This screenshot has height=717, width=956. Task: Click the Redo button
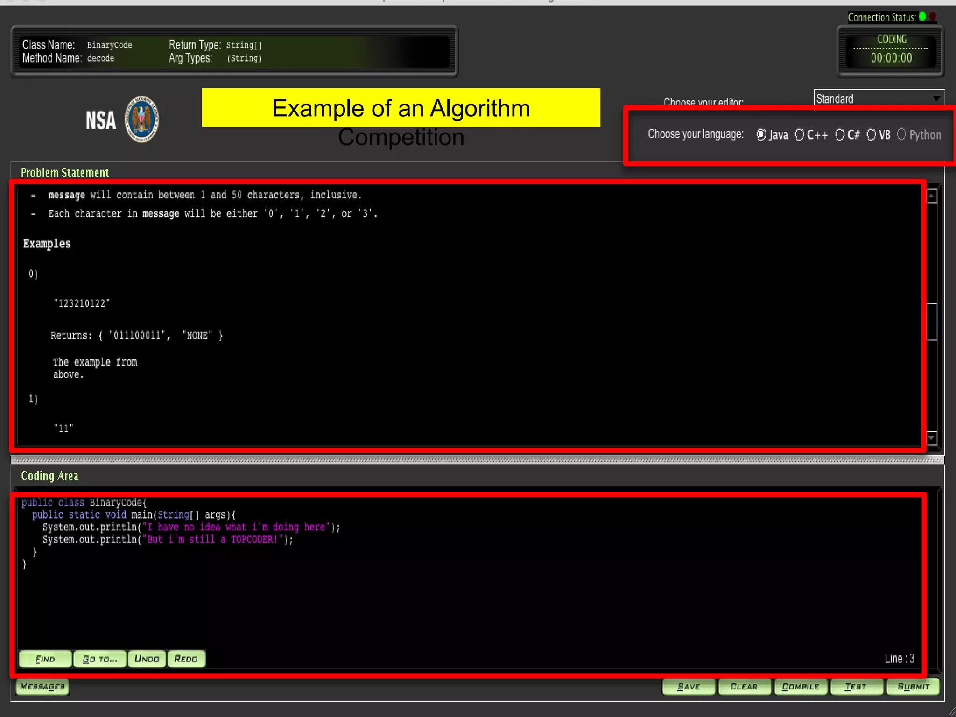(x=186, y=659)
